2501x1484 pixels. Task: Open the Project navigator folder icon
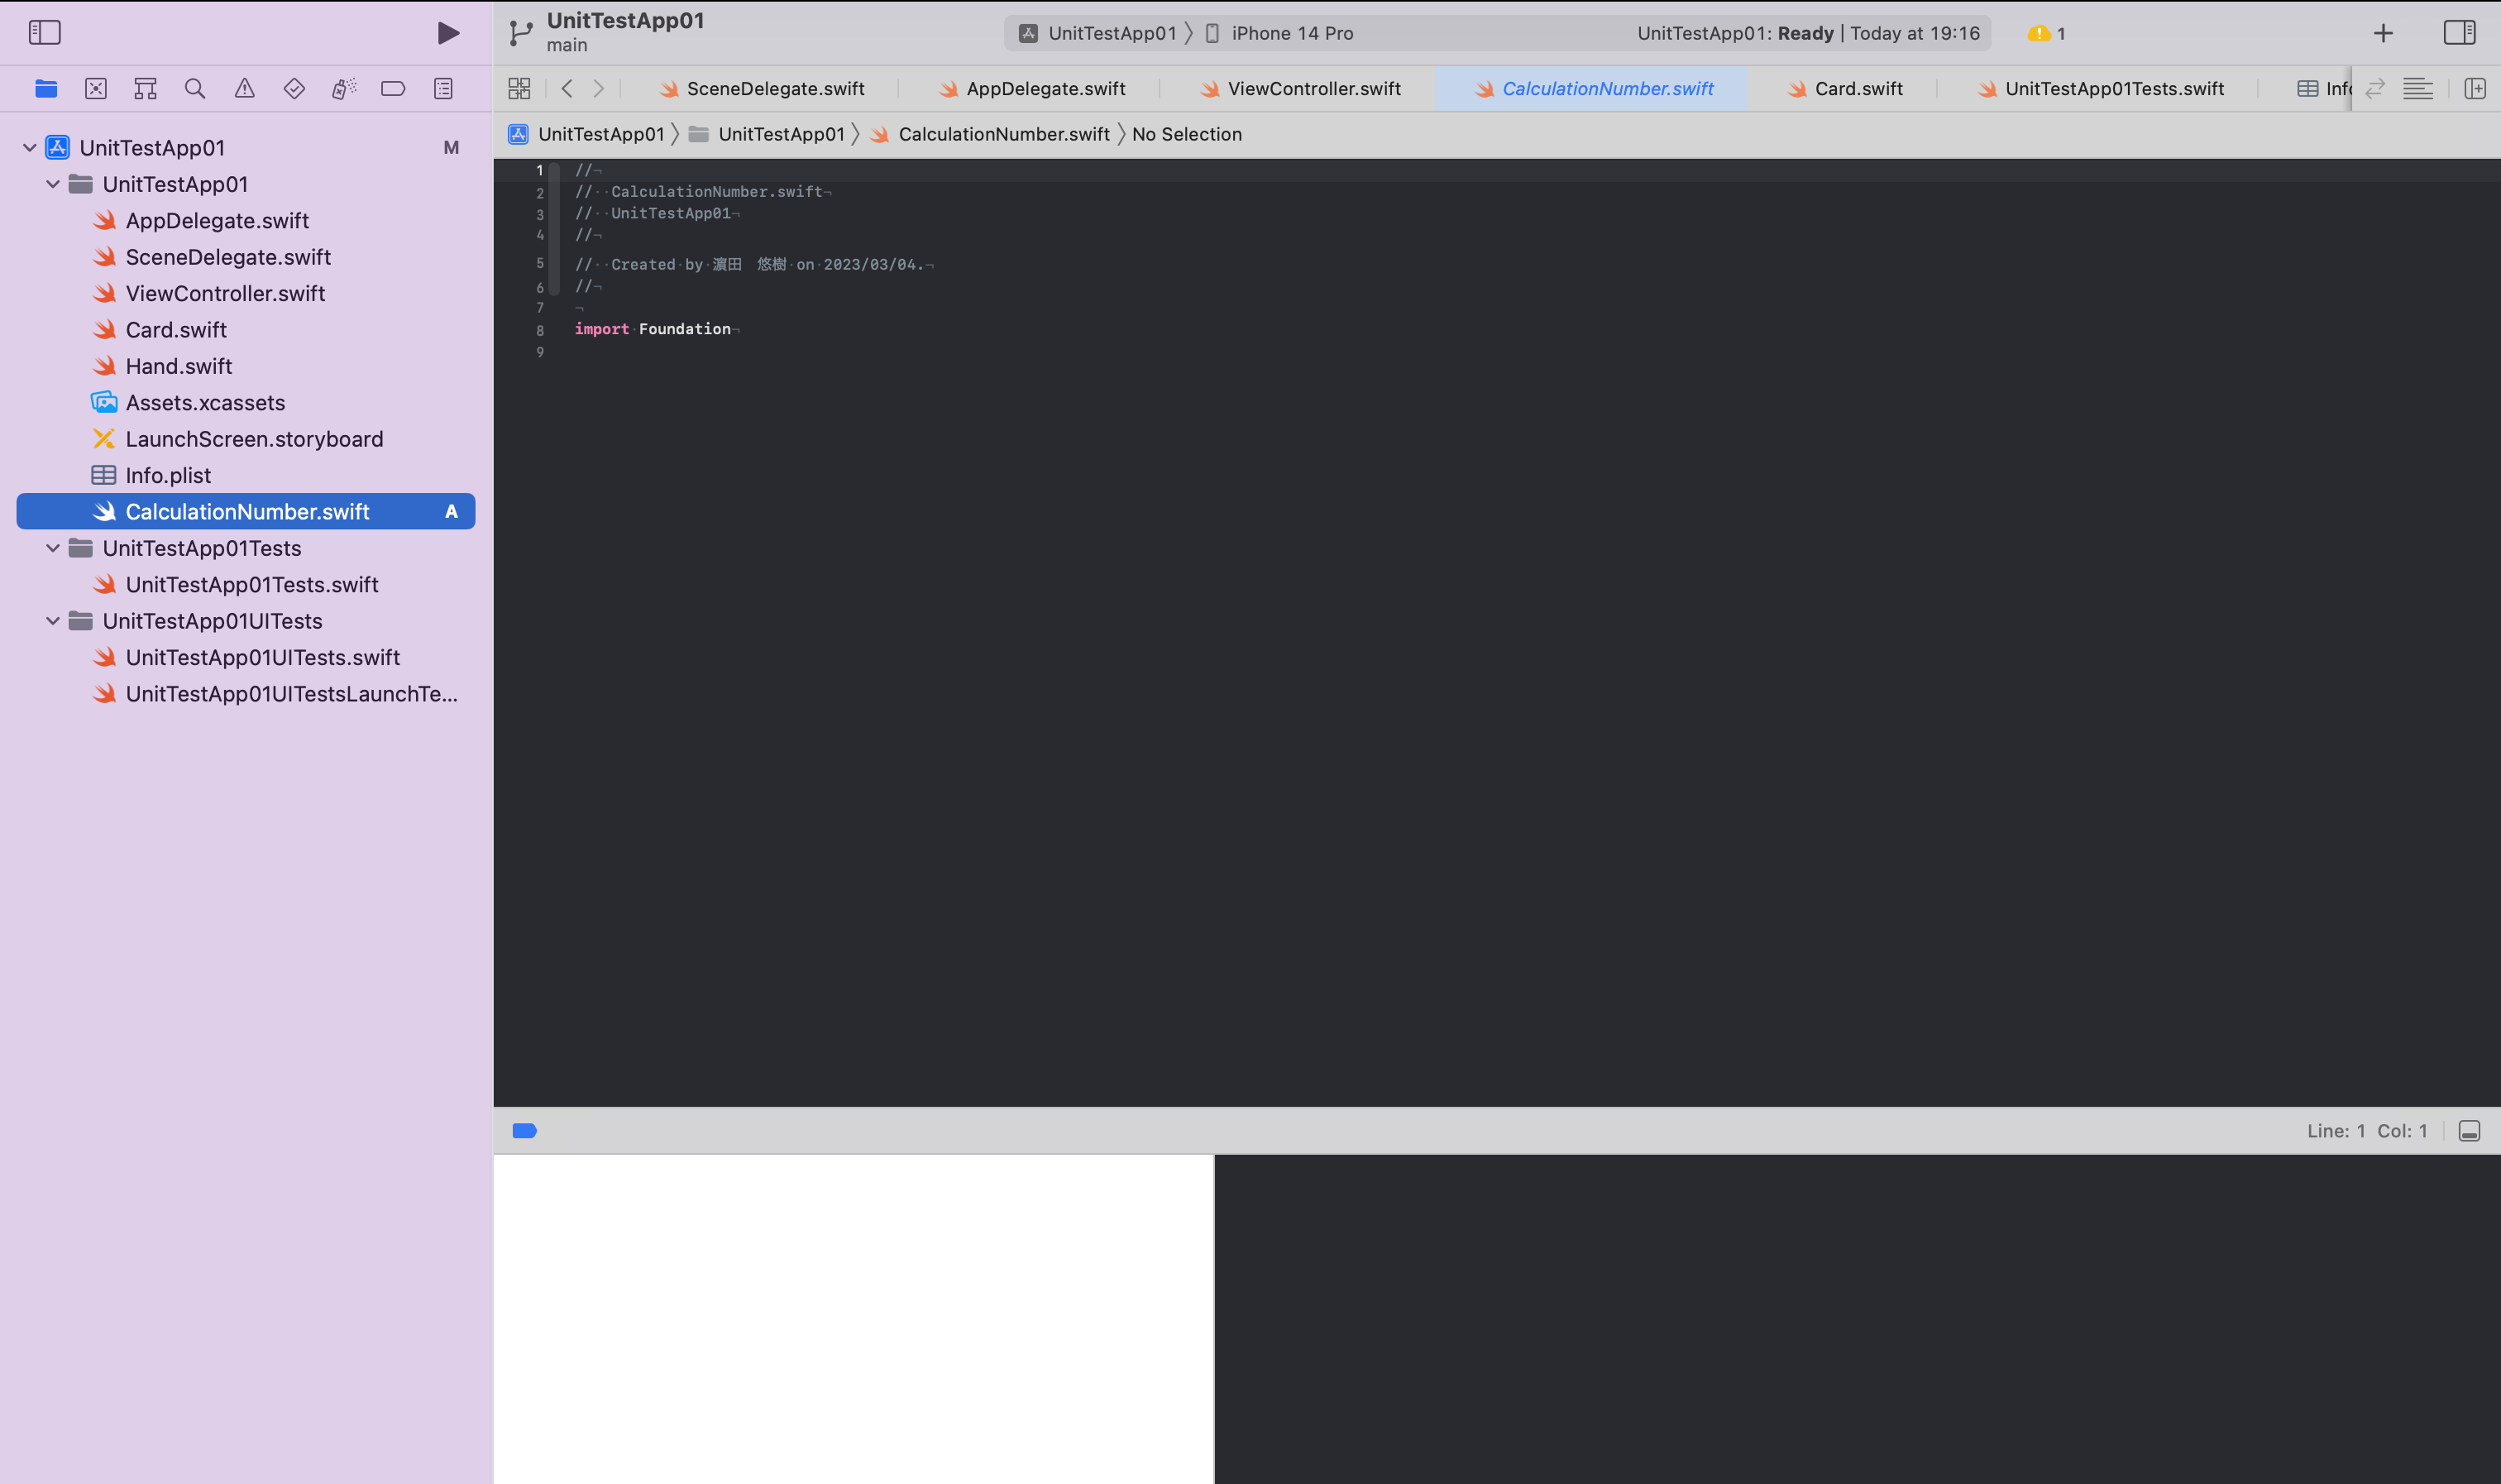[x=46, y=89]
